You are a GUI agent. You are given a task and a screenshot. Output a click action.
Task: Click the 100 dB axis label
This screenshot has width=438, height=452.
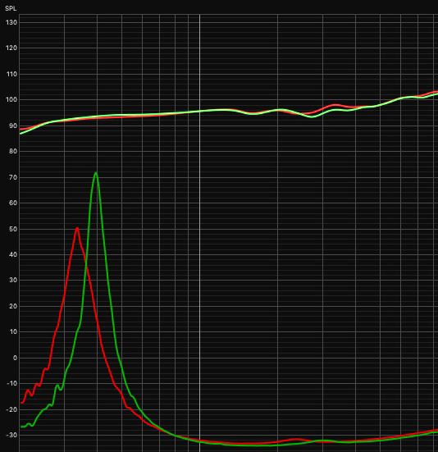(11, 100)
